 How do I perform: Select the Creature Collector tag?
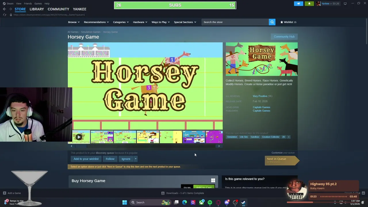click(271, 137)
